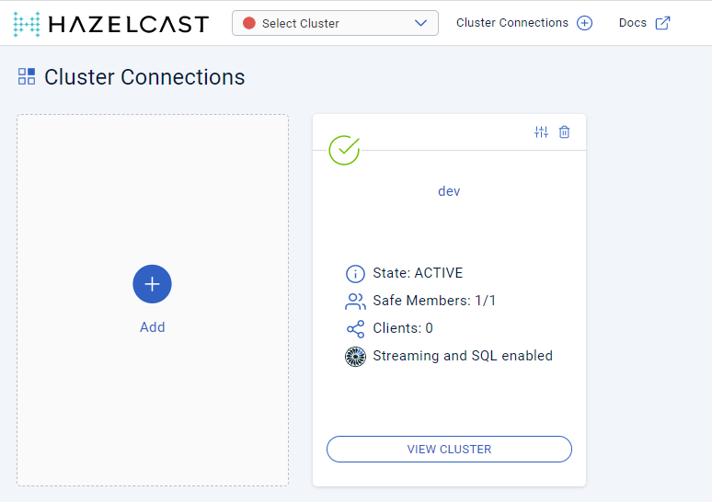Open the dev cluster name link
The height and width of the screenshot is (502, 712).
tap(449, 191)
